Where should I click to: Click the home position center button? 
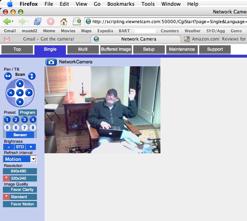tap(20, 93)
